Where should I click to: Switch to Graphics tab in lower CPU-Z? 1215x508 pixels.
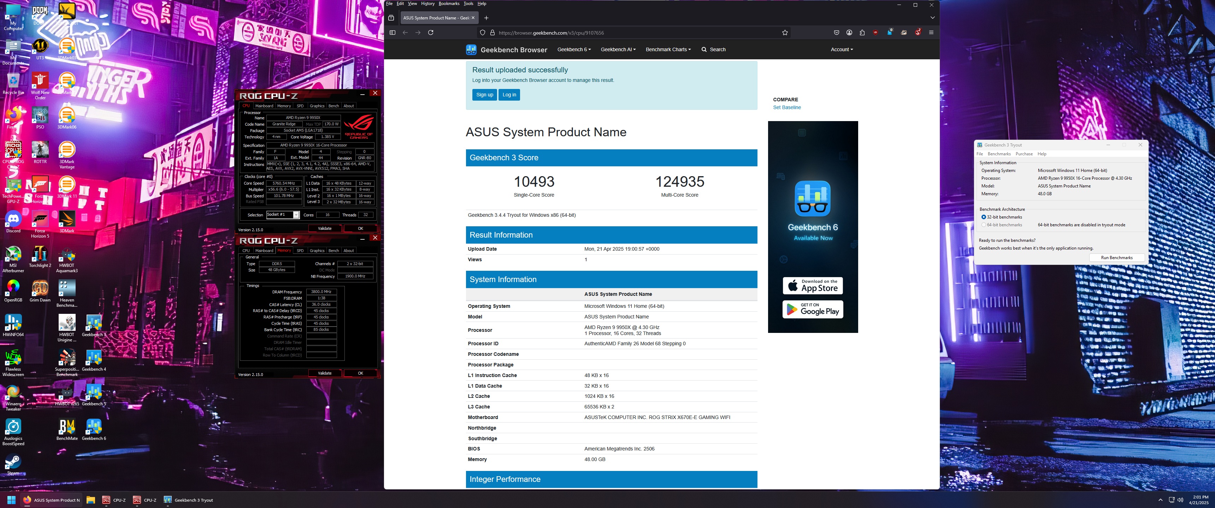click(x=317, y=251)
